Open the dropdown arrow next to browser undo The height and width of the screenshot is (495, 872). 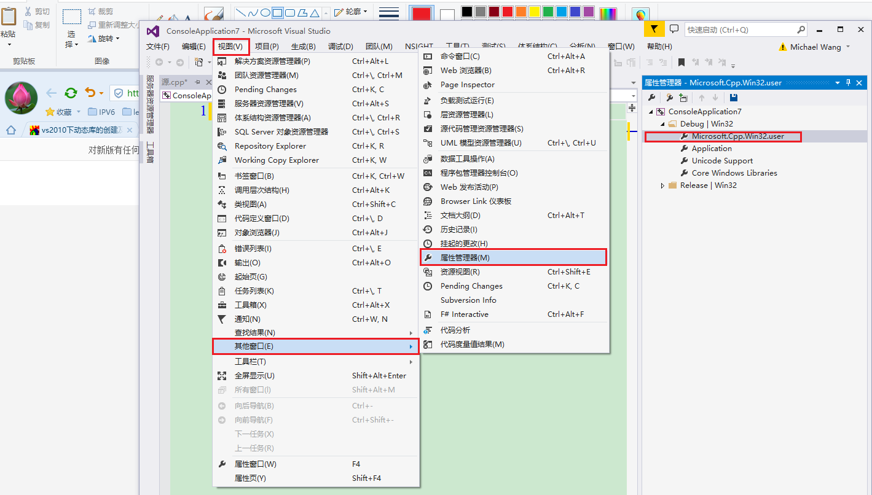[101, 93]
